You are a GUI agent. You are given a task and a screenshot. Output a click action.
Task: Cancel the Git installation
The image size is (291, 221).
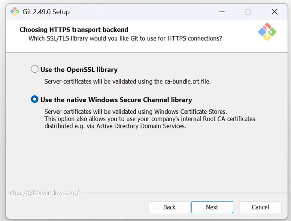point(260,207)
